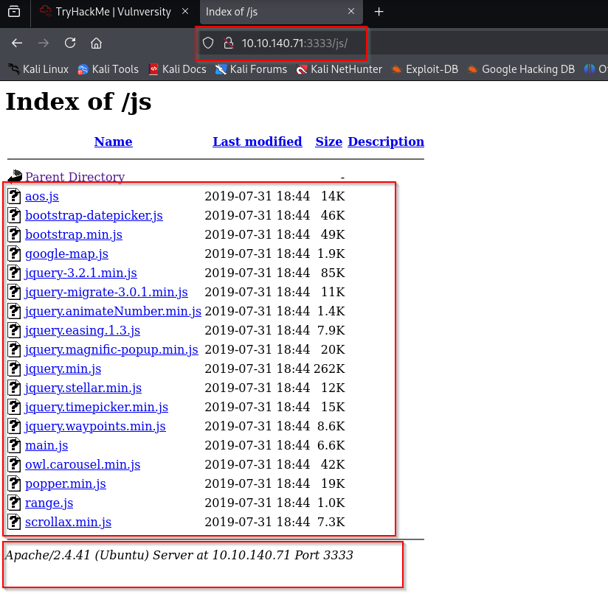The height and width of the screenshot is (594, 608).
Task: Click the insecure connection padlock icon
Action: [228, 43]
